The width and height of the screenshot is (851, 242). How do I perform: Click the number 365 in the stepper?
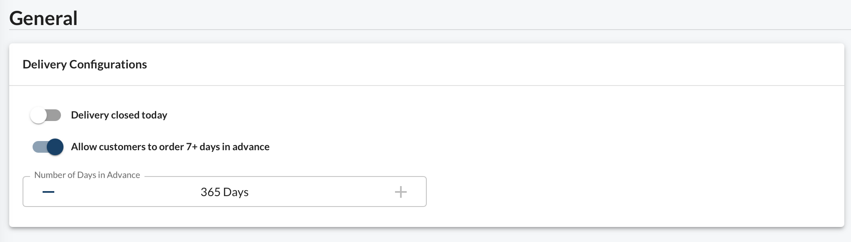[x=210, y=192]
